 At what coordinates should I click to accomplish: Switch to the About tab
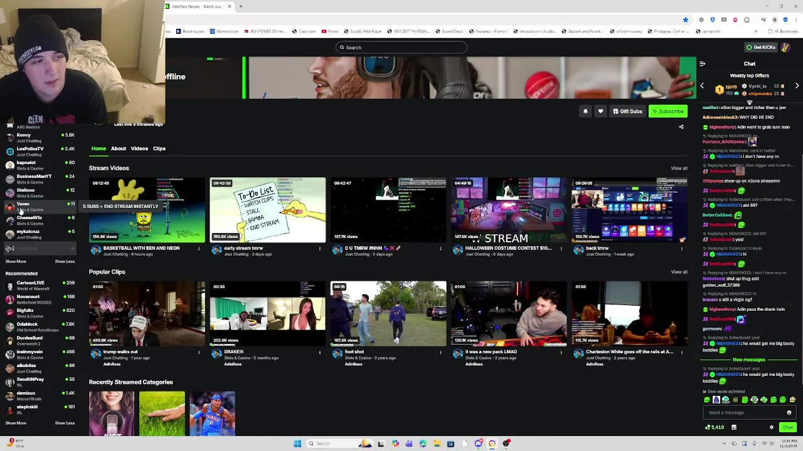119,148
